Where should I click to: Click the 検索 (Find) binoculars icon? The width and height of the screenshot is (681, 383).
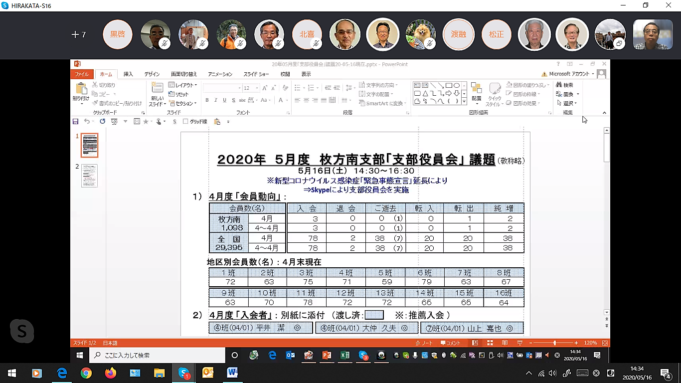point(559,85)
